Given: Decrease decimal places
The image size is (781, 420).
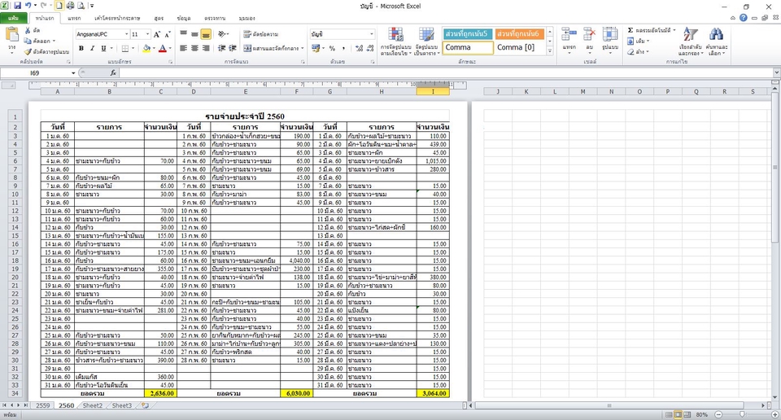Looking at the screenshot, I should coord(370,48).
